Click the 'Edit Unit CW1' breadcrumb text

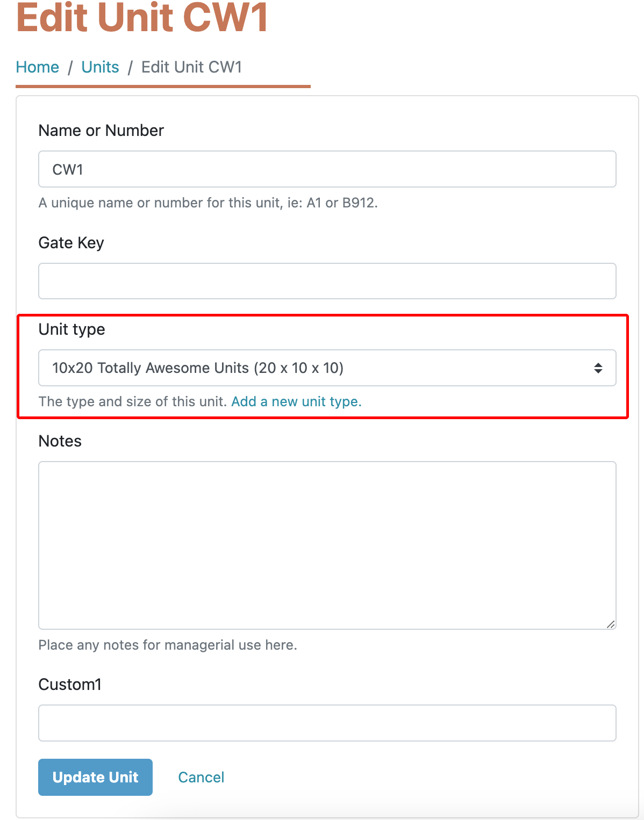[x=191, y=67]
